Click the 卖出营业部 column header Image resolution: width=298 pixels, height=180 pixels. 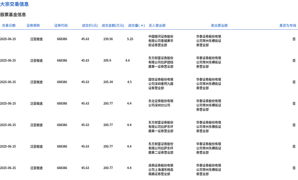[x=219, y=25]
